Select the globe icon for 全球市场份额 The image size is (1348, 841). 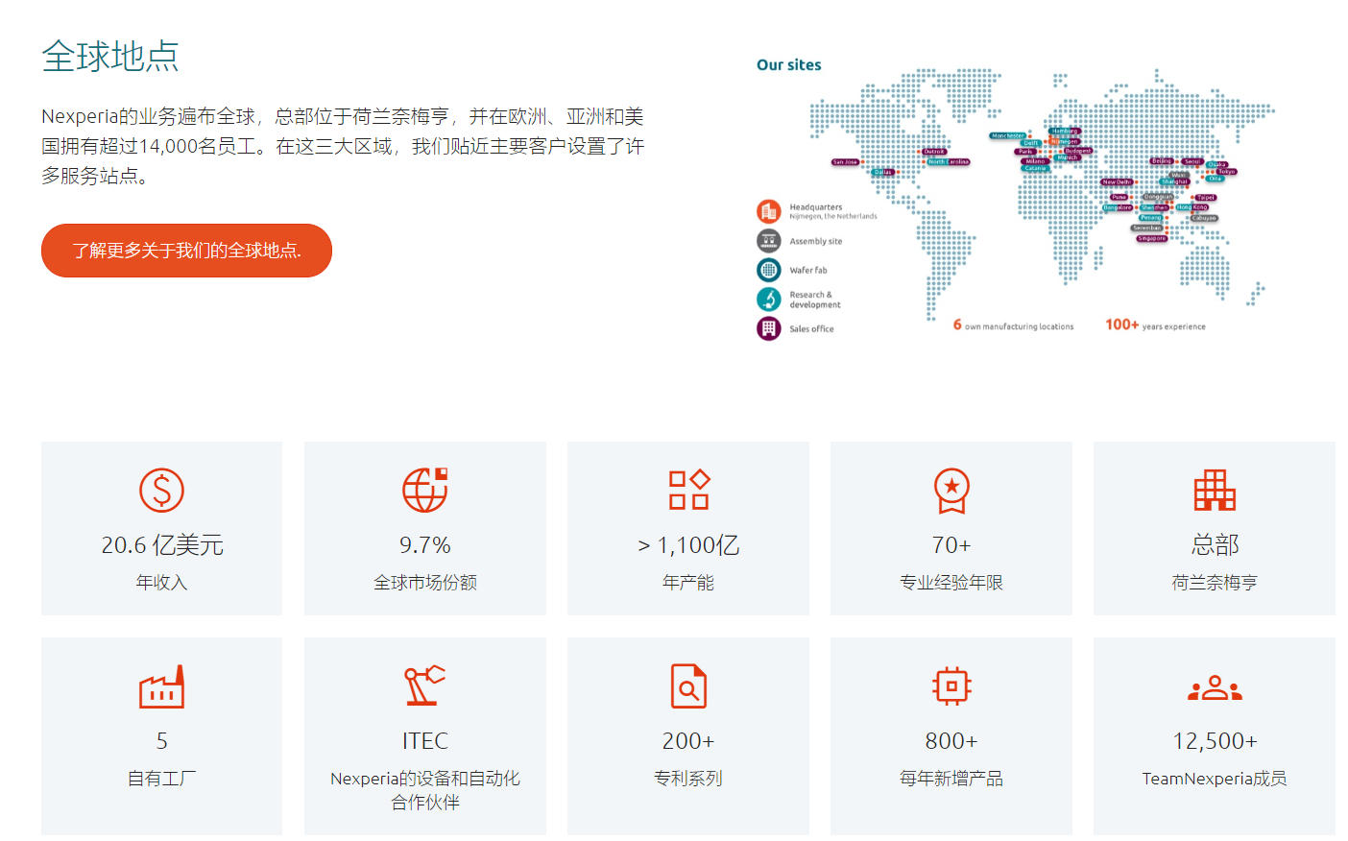point(424,490)
